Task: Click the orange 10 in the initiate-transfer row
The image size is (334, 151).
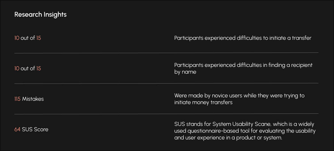Action: pos(17,38)
